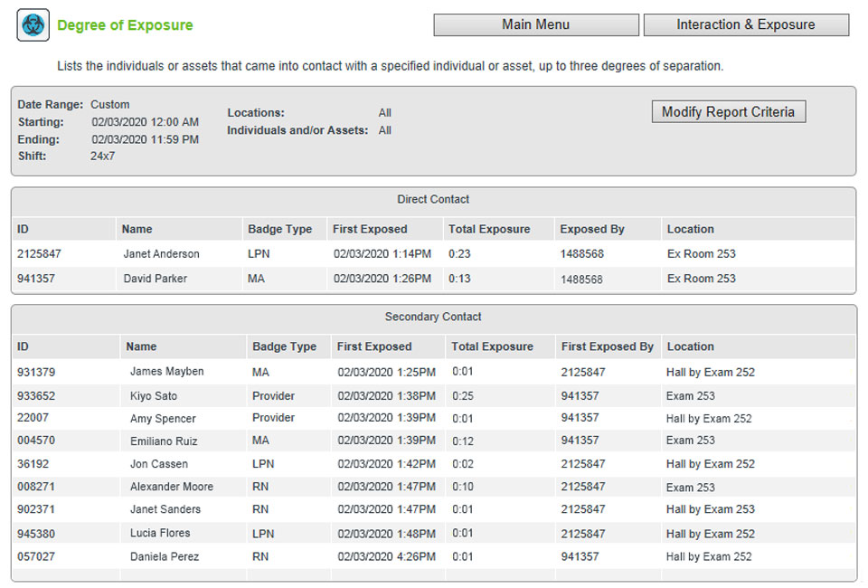Select James Mayben in Secondary Contact
The image size is (868, 588).
(x=166, y=372)
